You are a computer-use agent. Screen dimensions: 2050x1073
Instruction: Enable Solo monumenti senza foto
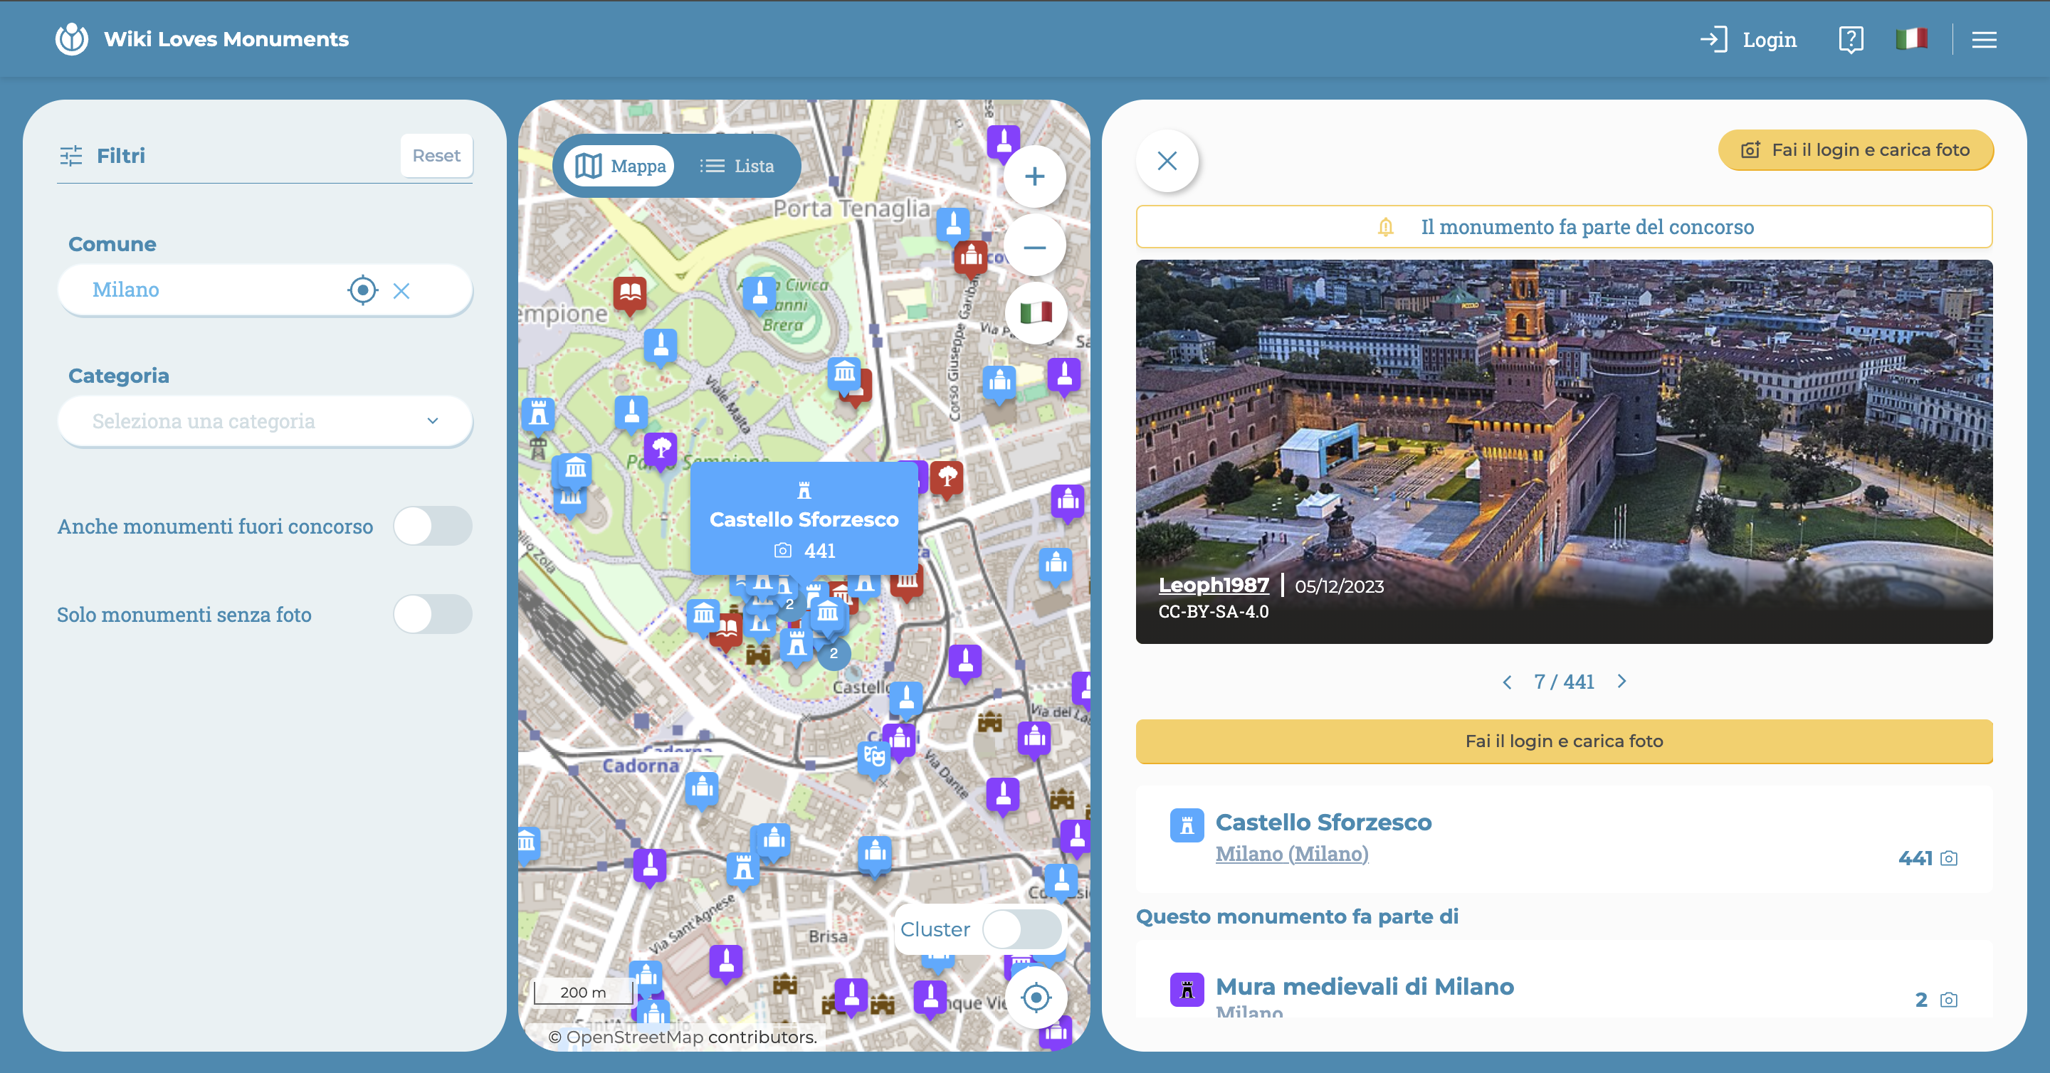pos(432,614)
